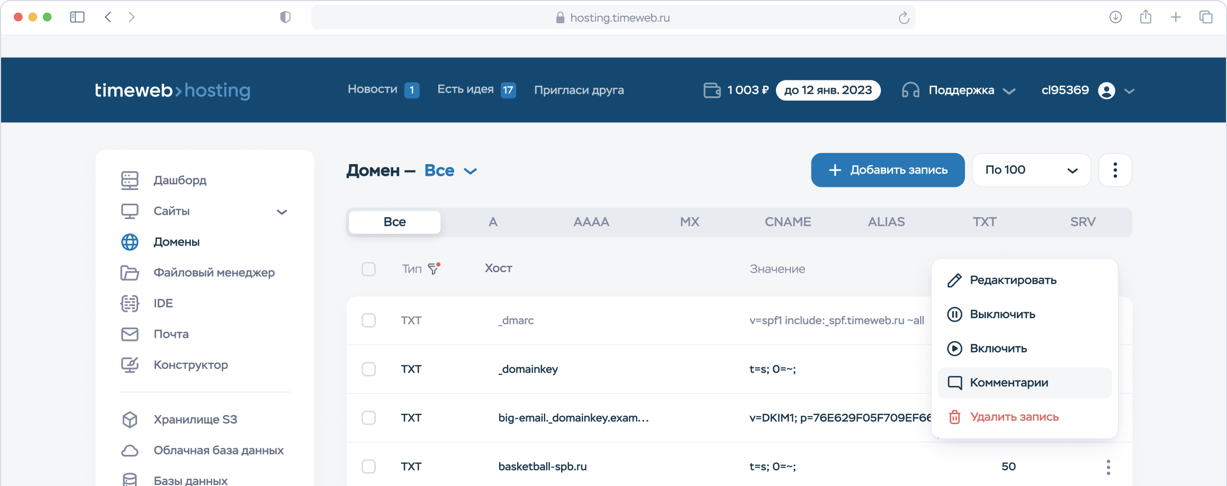Check the _dmarc record checkbox
The height and width of the screenshot is (486, 1227).
point(369,320)
